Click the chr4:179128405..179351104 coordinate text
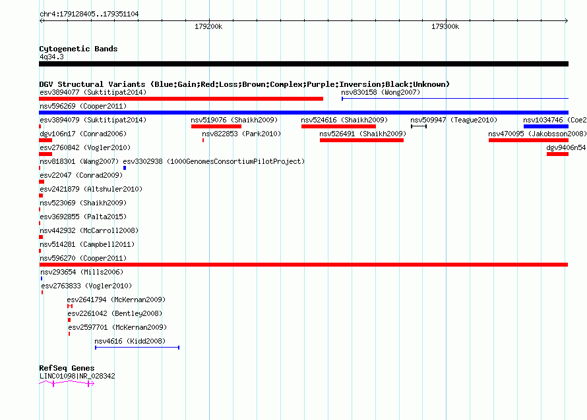 pyautogui.click(x=89, y=14)
